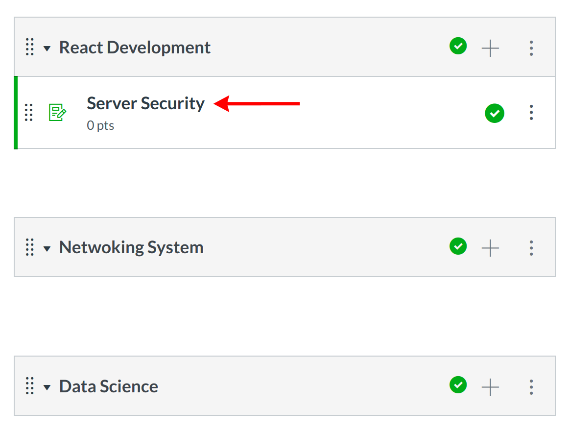Add an item to the Data Science module
Viewport: 569px width, 432px height.
click(x=490, y=387)
